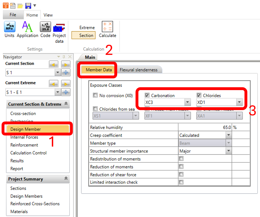
Task: Click the Save icon in title bar
Action: click(x=28, y=5)
